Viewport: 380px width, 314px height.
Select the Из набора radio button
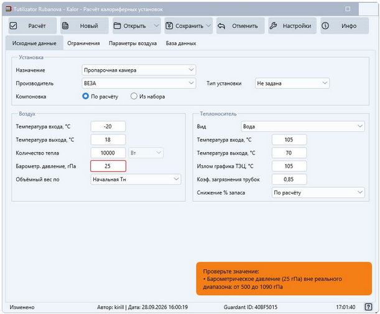click(x=134, y=96)
